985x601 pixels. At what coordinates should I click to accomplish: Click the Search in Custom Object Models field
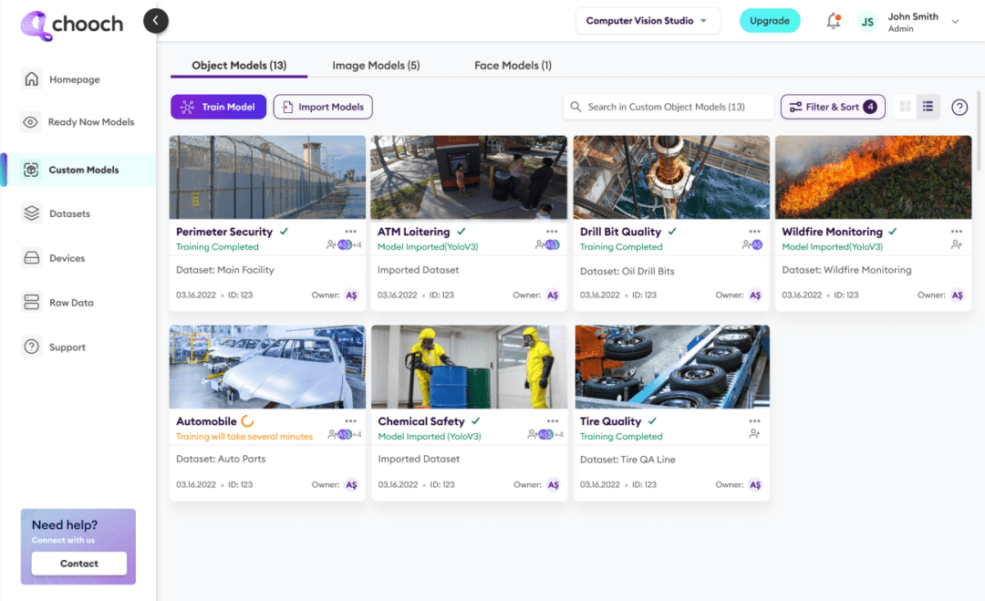pos(668,108)
